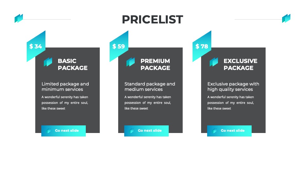Click the small icon on the Premium card's Go next slide button
Viewport: 305px width, 171px height.
[132, 131]
